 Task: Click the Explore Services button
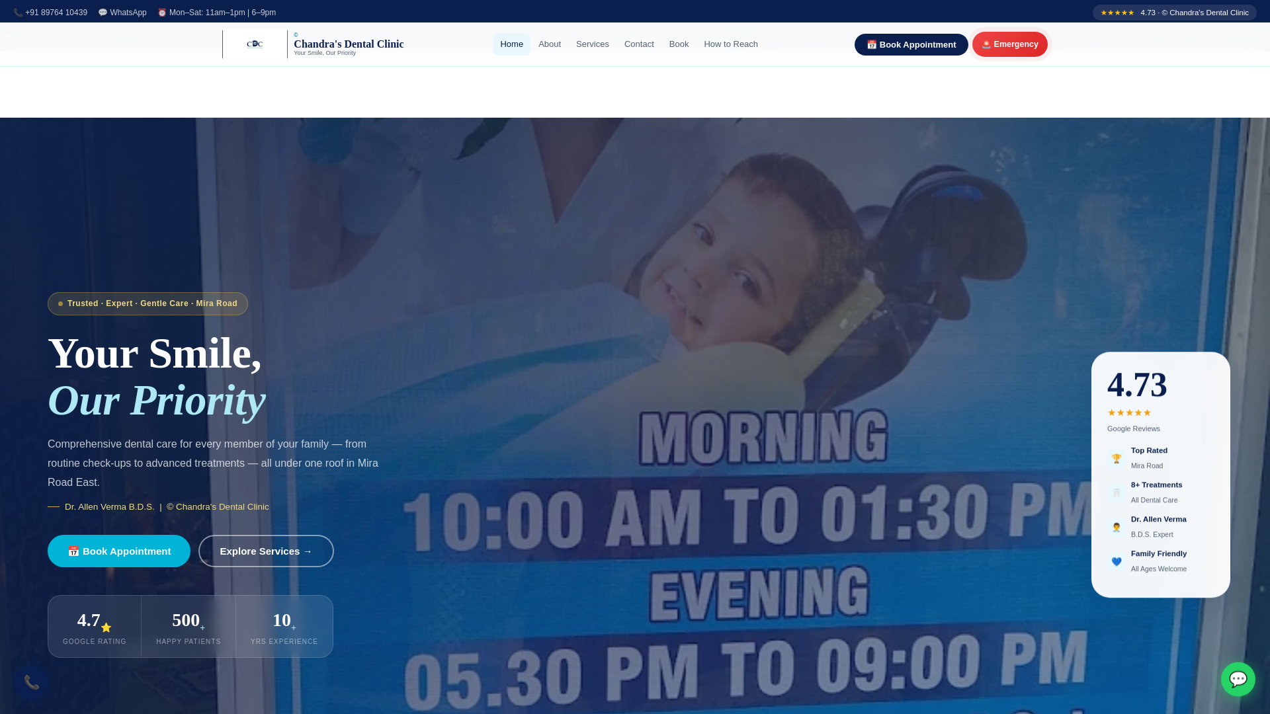coord(266,551)
